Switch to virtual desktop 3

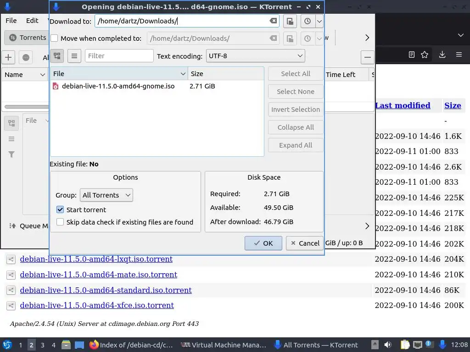pos(42,345)
